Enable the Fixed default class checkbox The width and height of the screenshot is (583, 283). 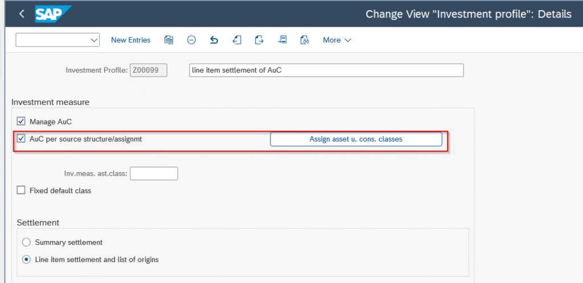(x=22, y=190)
